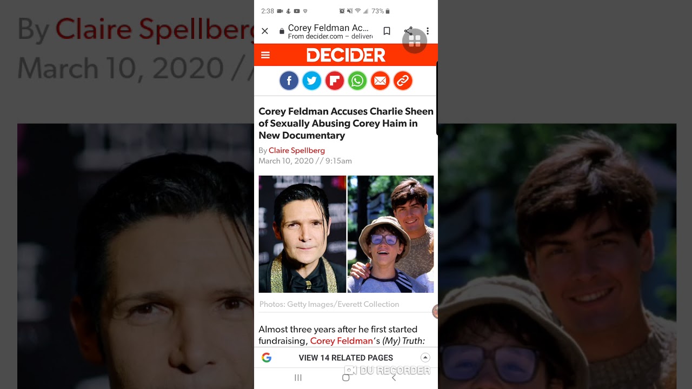Tap the photo with the bucket hat
The height and width of the screenshot is (389, 692).
tap(390, 234)
